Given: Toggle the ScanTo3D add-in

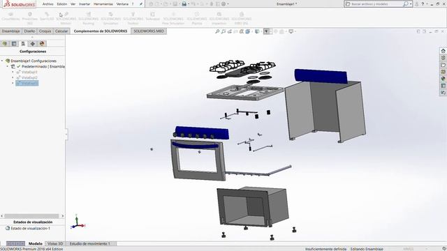Looking at the screenshot, I should (x=47, y=17).
